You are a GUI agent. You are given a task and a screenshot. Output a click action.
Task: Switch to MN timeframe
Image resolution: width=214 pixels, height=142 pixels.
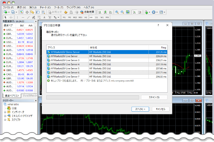click(x=107, y=17)
